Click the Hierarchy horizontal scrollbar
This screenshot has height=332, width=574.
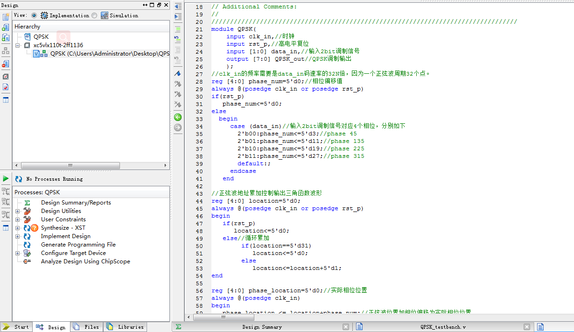click(x=70, y=165)
